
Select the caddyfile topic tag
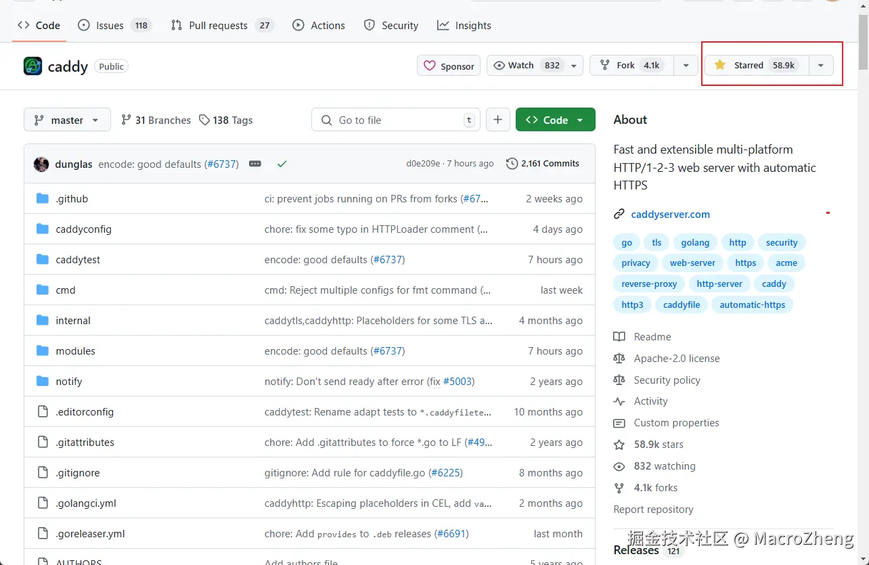click(x=682, y=305)
